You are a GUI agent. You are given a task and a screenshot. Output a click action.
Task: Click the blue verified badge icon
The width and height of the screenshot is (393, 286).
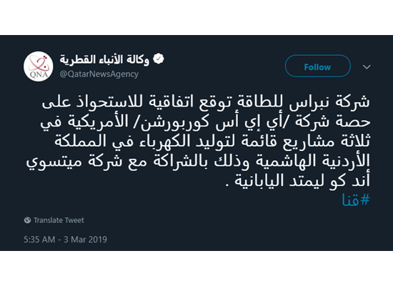pos(159,59)
